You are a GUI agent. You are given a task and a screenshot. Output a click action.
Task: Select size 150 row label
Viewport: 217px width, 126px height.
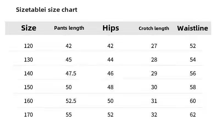tap(29, 87)
